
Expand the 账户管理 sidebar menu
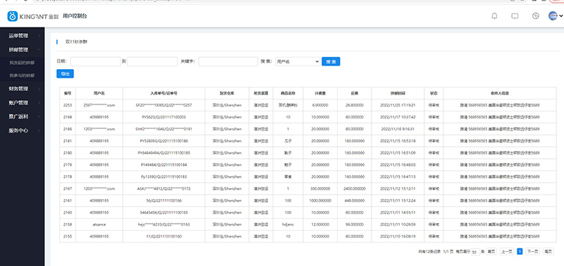(x=23, y=102)
